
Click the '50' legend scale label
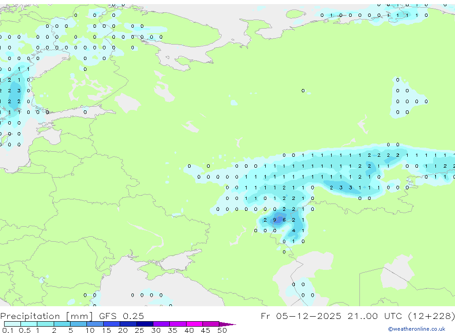point(222,330)
